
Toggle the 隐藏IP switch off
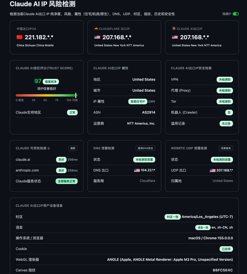(236, 14)
